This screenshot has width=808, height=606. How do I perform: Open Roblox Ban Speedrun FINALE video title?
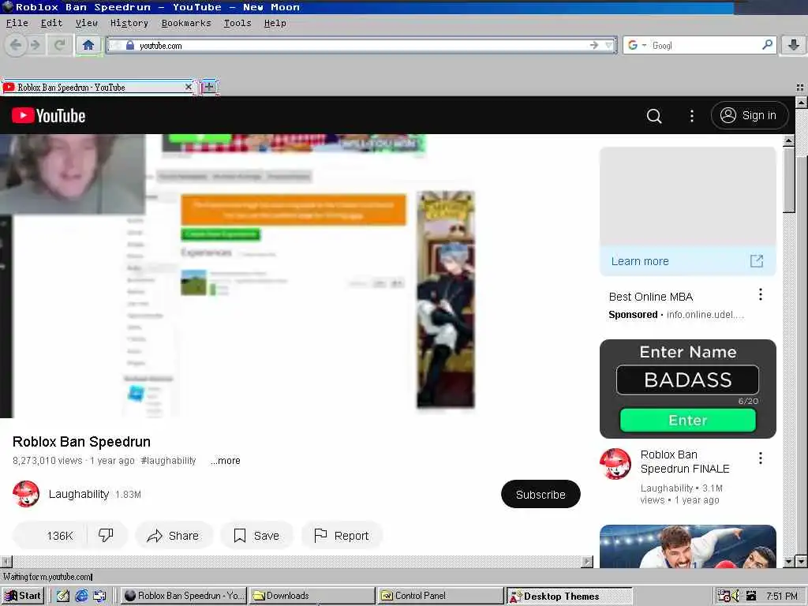pos(686,462)
